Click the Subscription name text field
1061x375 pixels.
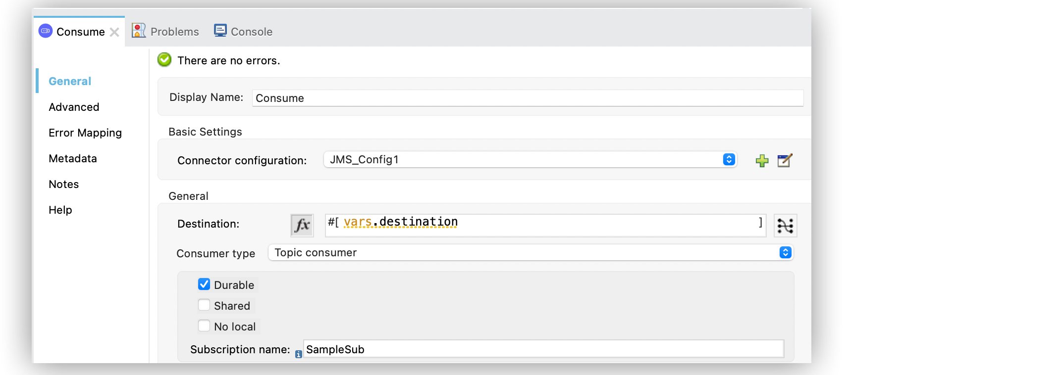[543, 349]
